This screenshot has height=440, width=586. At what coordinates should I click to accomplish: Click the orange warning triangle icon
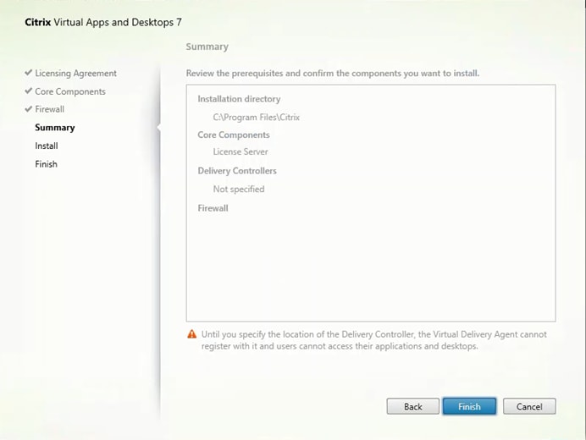point(191,334)
